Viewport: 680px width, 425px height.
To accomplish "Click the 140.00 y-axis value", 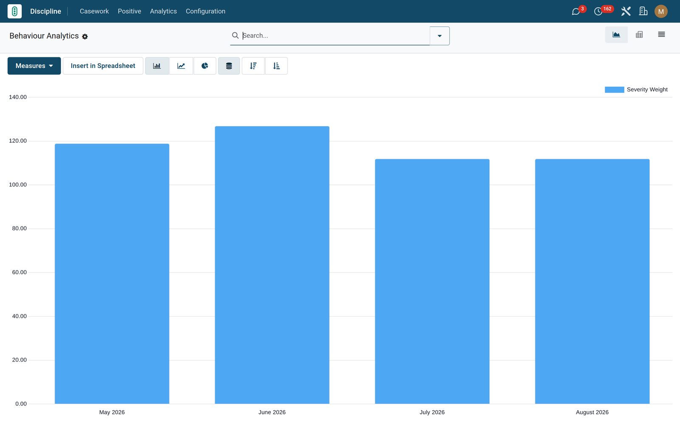I will coord(18,97).
